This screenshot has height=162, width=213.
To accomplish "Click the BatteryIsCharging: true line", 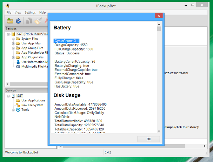I will [72, 66].
